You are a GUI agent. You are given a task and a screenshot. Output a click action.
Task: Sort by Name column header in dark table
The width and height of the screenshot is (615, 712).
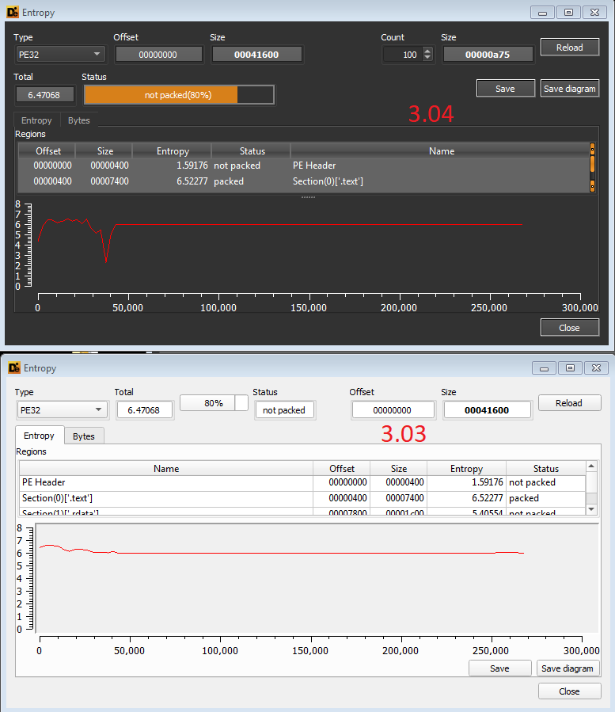441,150
